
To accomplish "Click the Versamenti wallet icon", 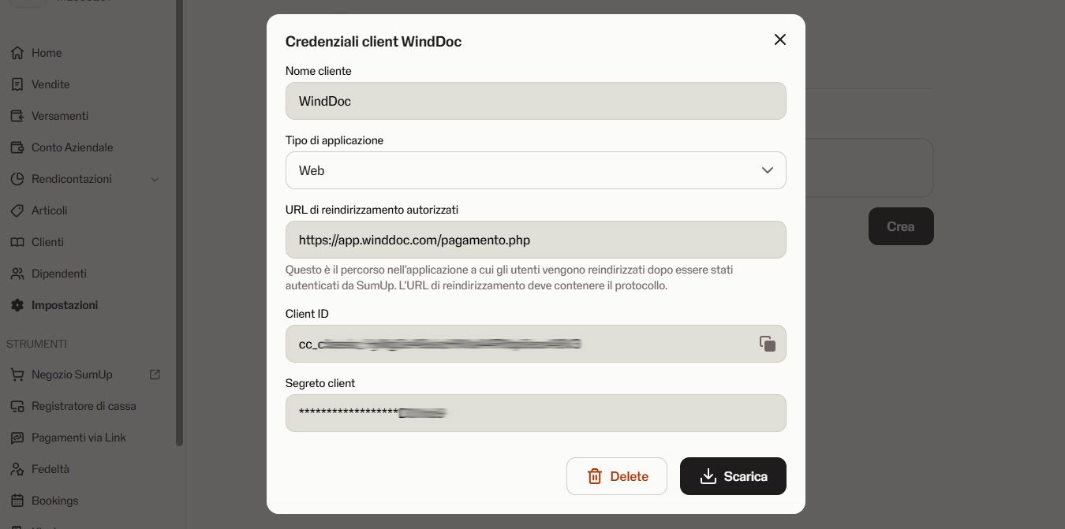I will (x=17, y=116).
